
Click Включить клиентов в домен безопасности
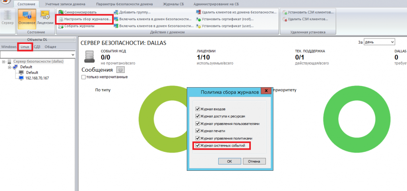coord(154,26)
